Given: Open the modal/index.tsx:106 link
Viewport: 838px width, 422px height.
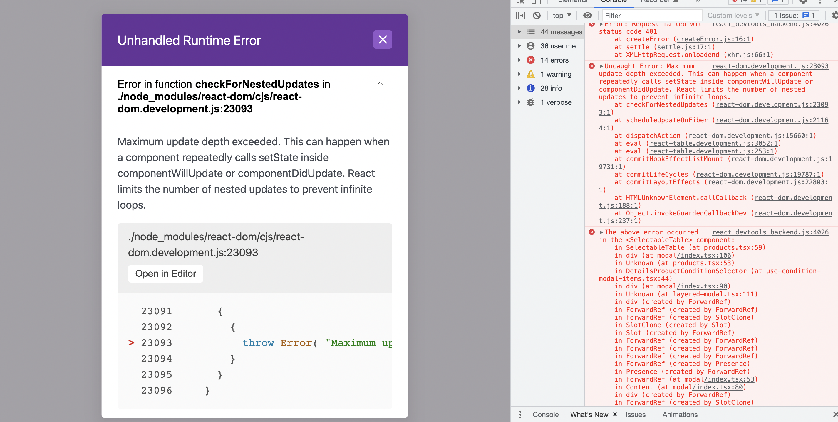Looking at the screenshot, I should (x=704, y=256).
